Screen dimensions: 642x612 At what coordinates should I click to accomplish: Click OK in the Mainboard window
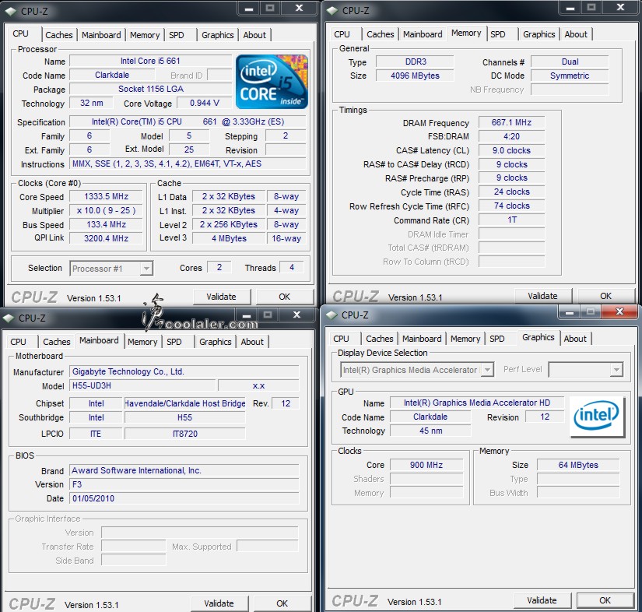point(282,603)
